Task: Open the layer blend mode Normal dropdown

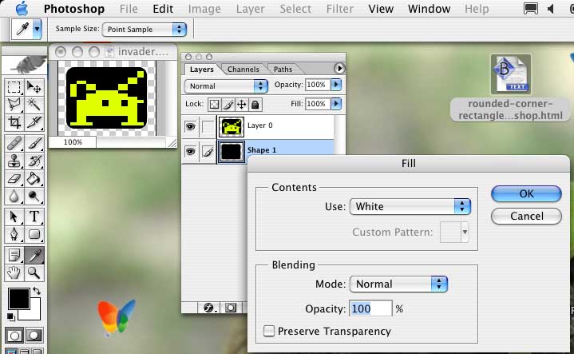Action: pos(226,86)
